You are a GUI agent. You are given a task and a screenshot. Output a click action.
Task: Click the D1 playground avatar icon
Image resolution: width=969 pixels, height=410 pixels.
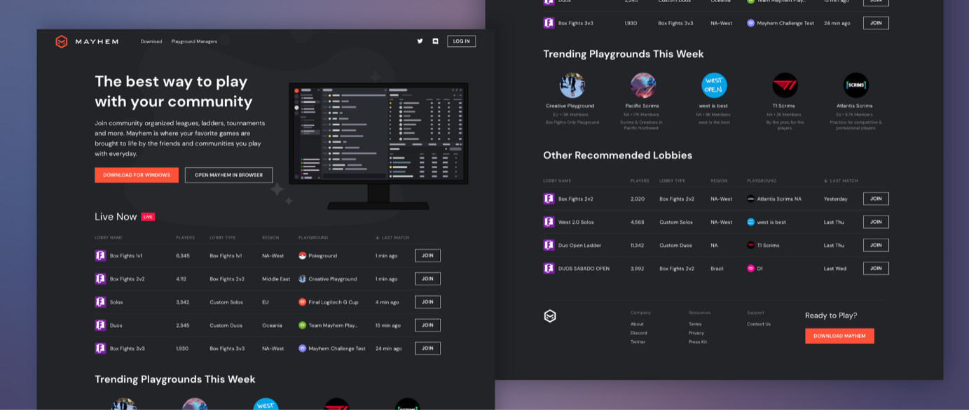[x=751, y=268]
